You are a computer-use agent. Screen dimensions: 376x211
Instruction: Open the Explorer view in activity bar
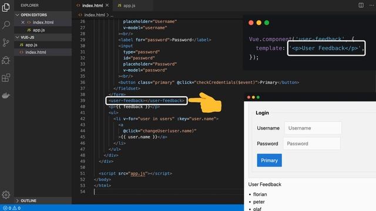pos(6,8)
